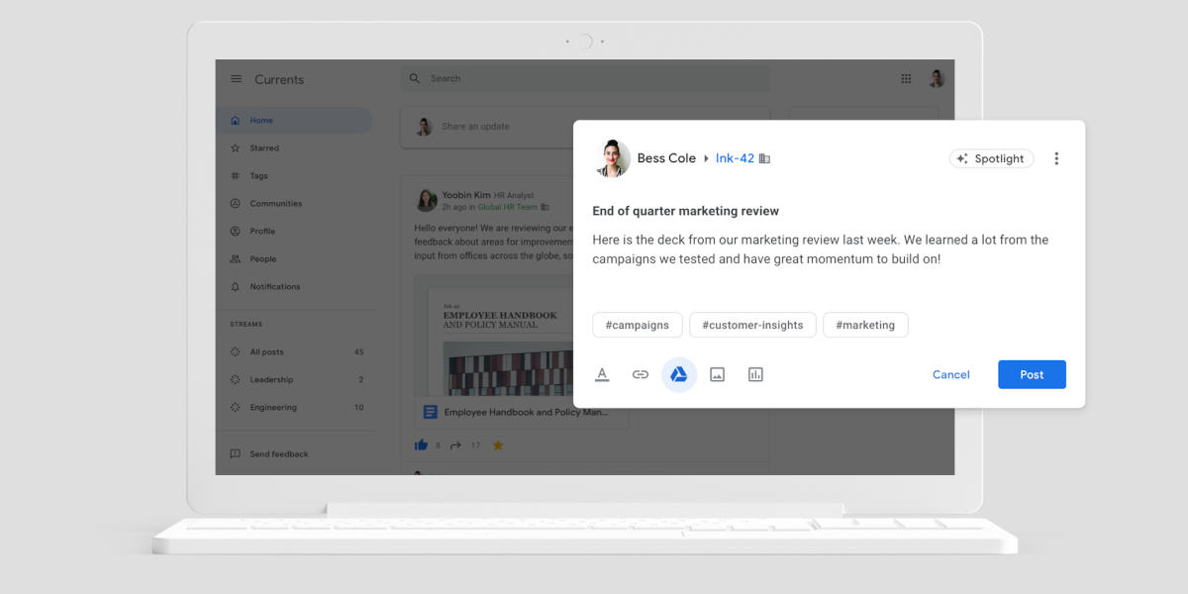This screenshot has width=1188, height=594.
Task: Click the insert link icon
Action: [x=641, y=374]
